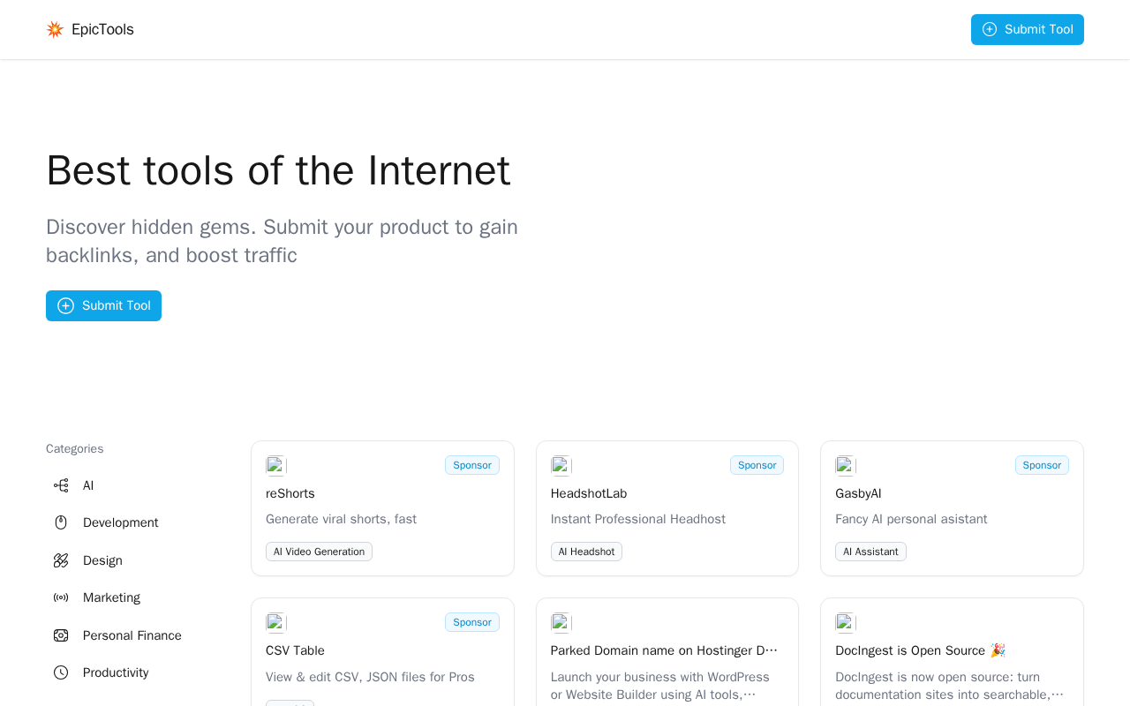Click the Productivity clock icon
This screenshot has height=706, width=1130.
61,672
